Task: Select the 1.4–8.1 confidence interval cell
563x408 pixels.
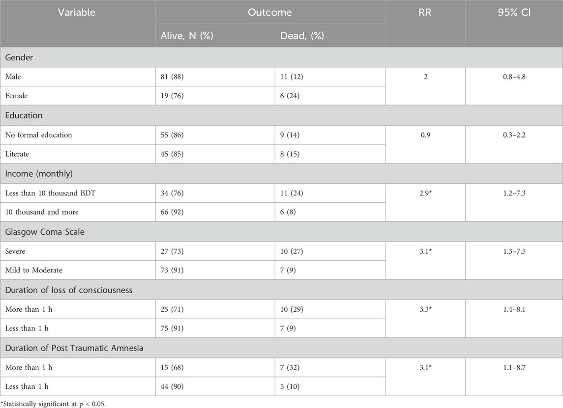Action: pos(513,309)
